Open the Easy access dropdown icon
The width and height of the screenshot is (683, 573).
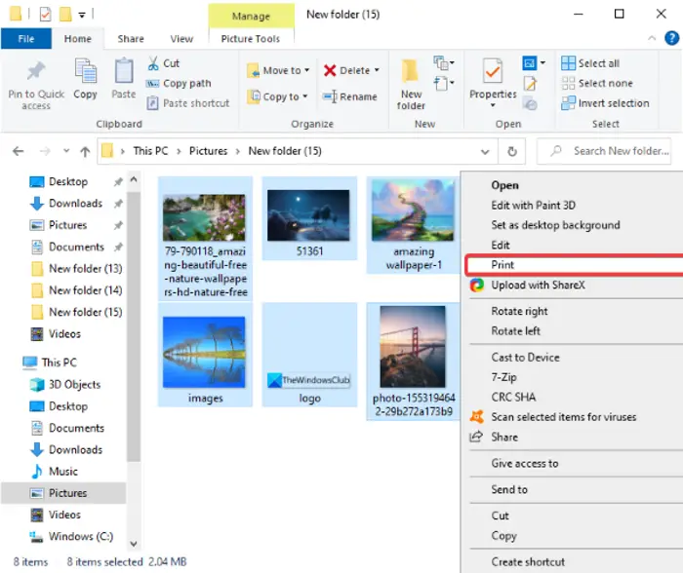click(444, 83)
